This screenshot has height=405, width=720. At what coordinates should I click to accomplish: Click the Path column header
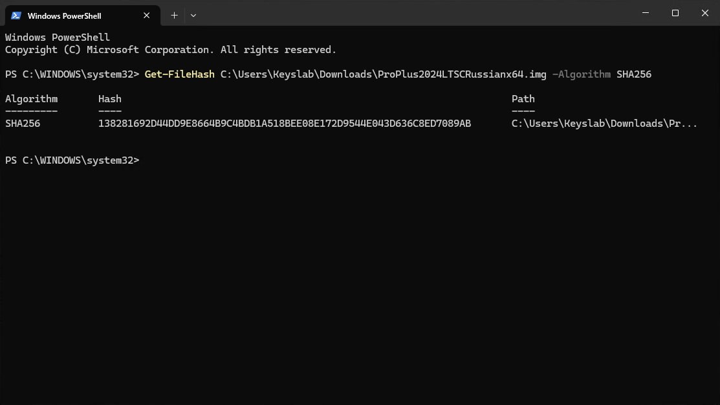[523, 99]
